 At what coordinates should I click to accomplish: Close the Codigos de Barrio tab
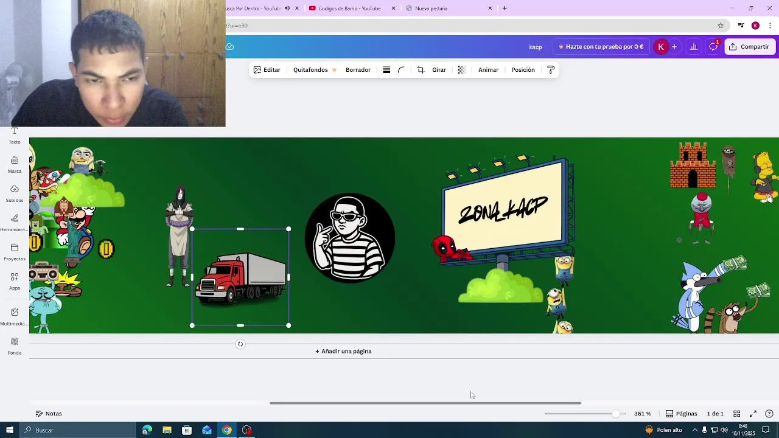click(x=393, y=9)
